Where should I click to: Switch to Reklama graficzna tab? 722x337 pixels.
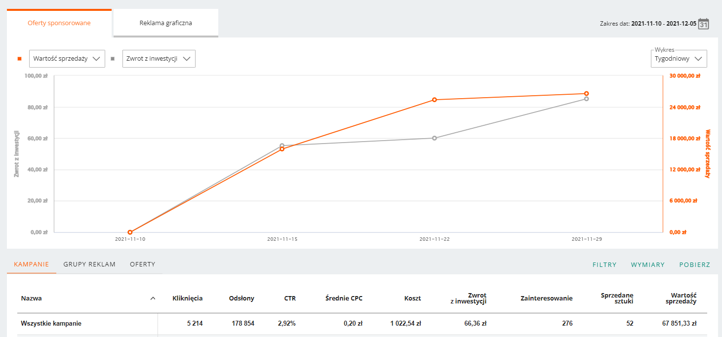(x=166, y=23)
